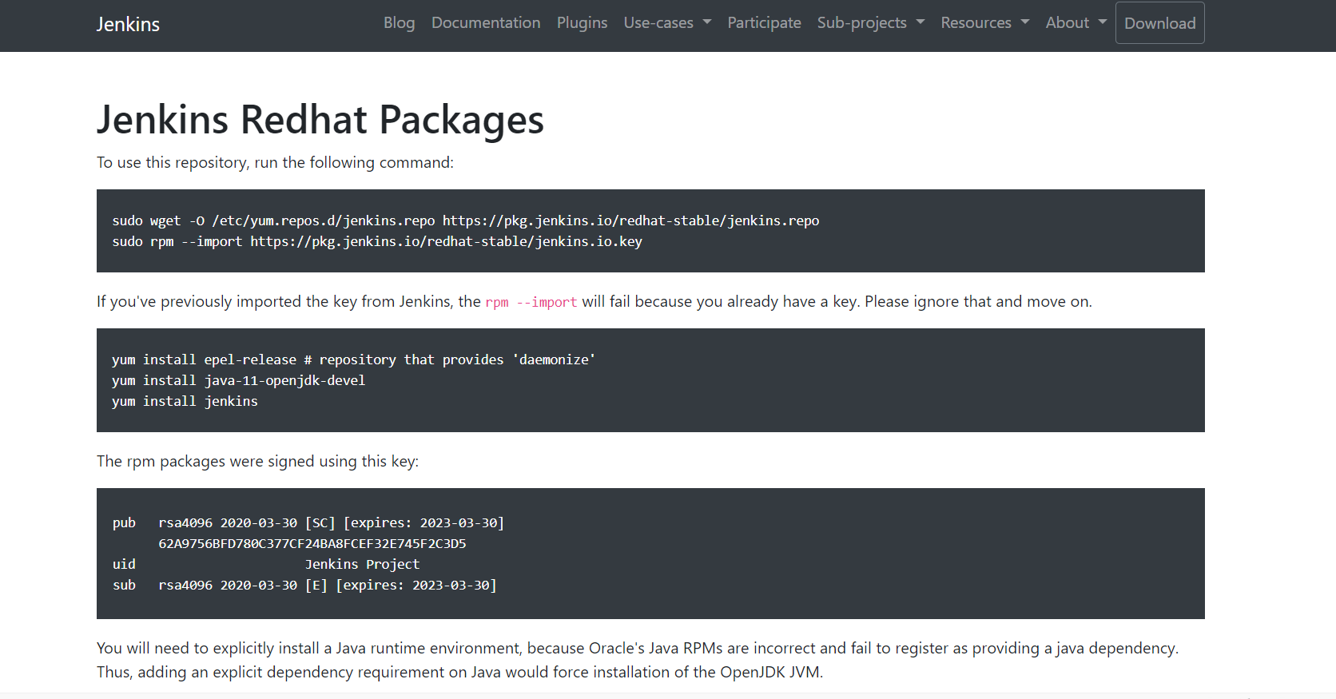Screen dimensions: 1336x699
Task: Click the rpm --import key command line
Action: coord(377,241)
